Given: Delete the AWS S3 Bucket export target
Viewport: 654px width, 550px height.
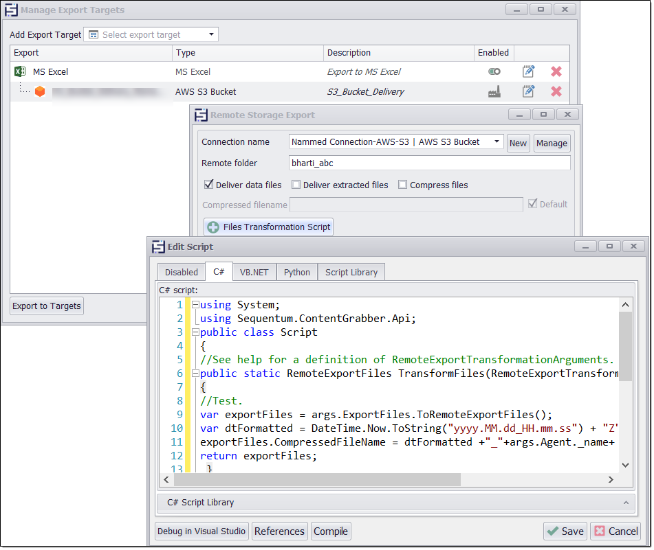Looking at the screenshot, I should (x=556, y=91).
